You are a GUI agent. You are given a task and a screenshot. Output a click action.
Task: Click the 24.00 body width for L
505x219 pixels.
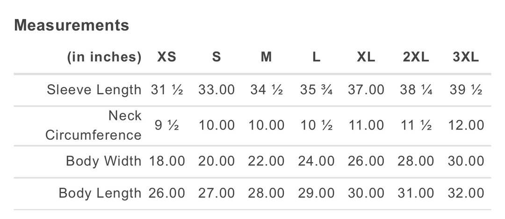tap(316, 161)
